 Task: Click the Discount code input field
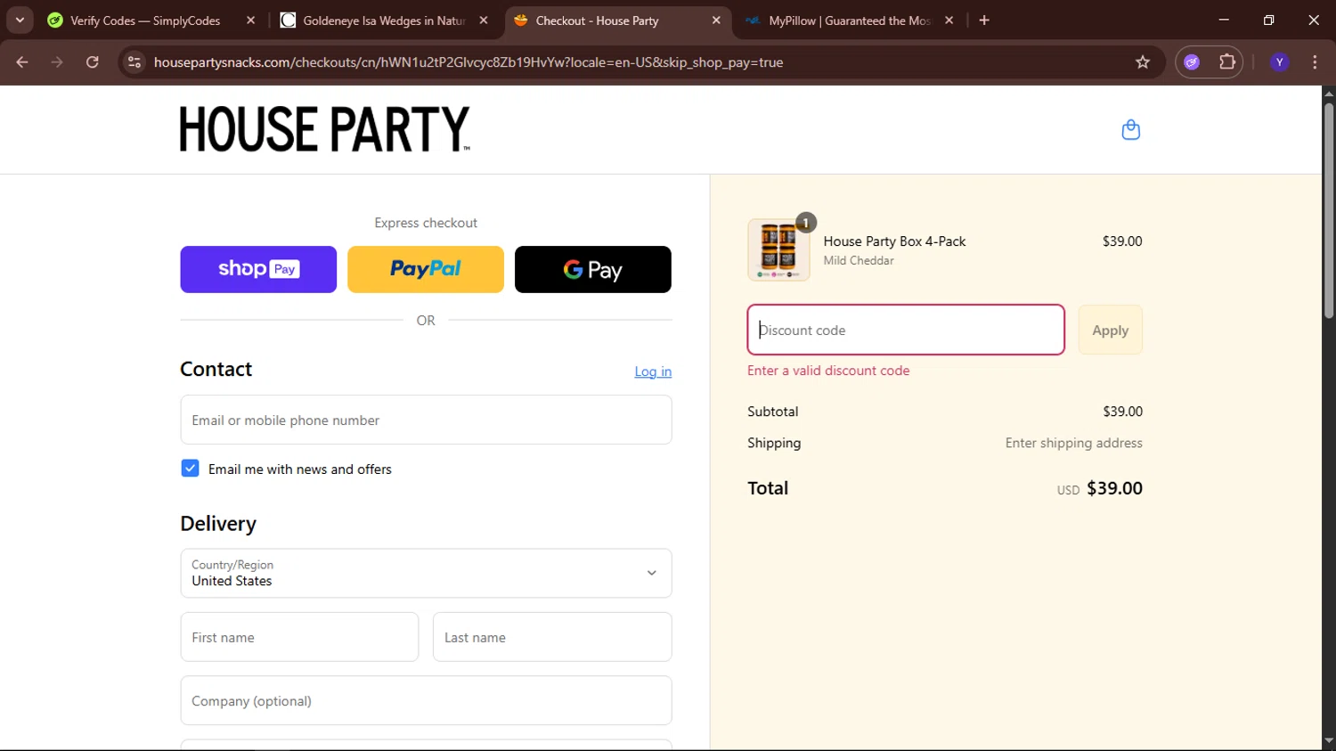(906, 330)
